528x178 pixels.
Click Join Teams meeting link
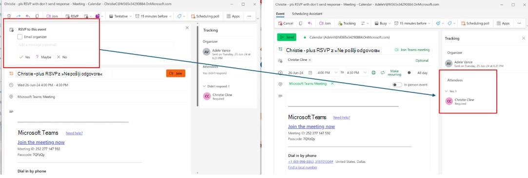[x=412, y=50]
